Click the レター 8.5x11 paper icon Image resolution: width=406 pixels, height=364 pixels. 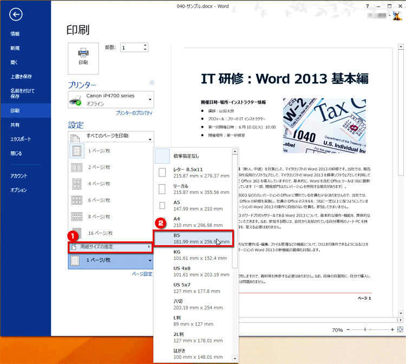point(162,172)
